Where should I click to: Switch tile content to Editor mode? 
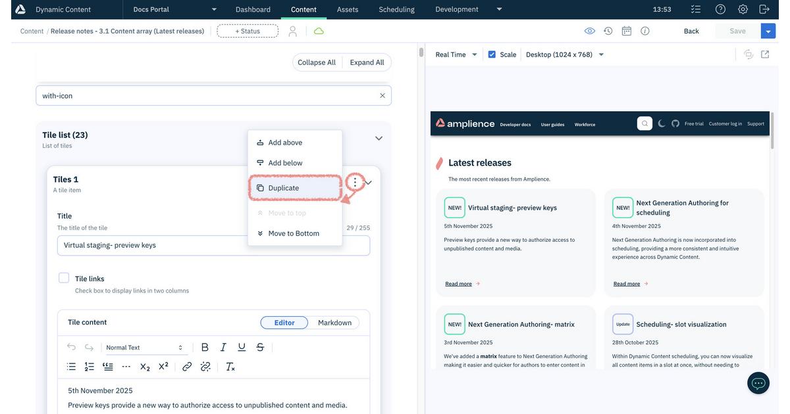click(284, 323)
